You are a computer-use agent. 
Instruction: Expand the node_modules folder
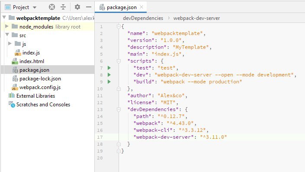tap(6, 26)
